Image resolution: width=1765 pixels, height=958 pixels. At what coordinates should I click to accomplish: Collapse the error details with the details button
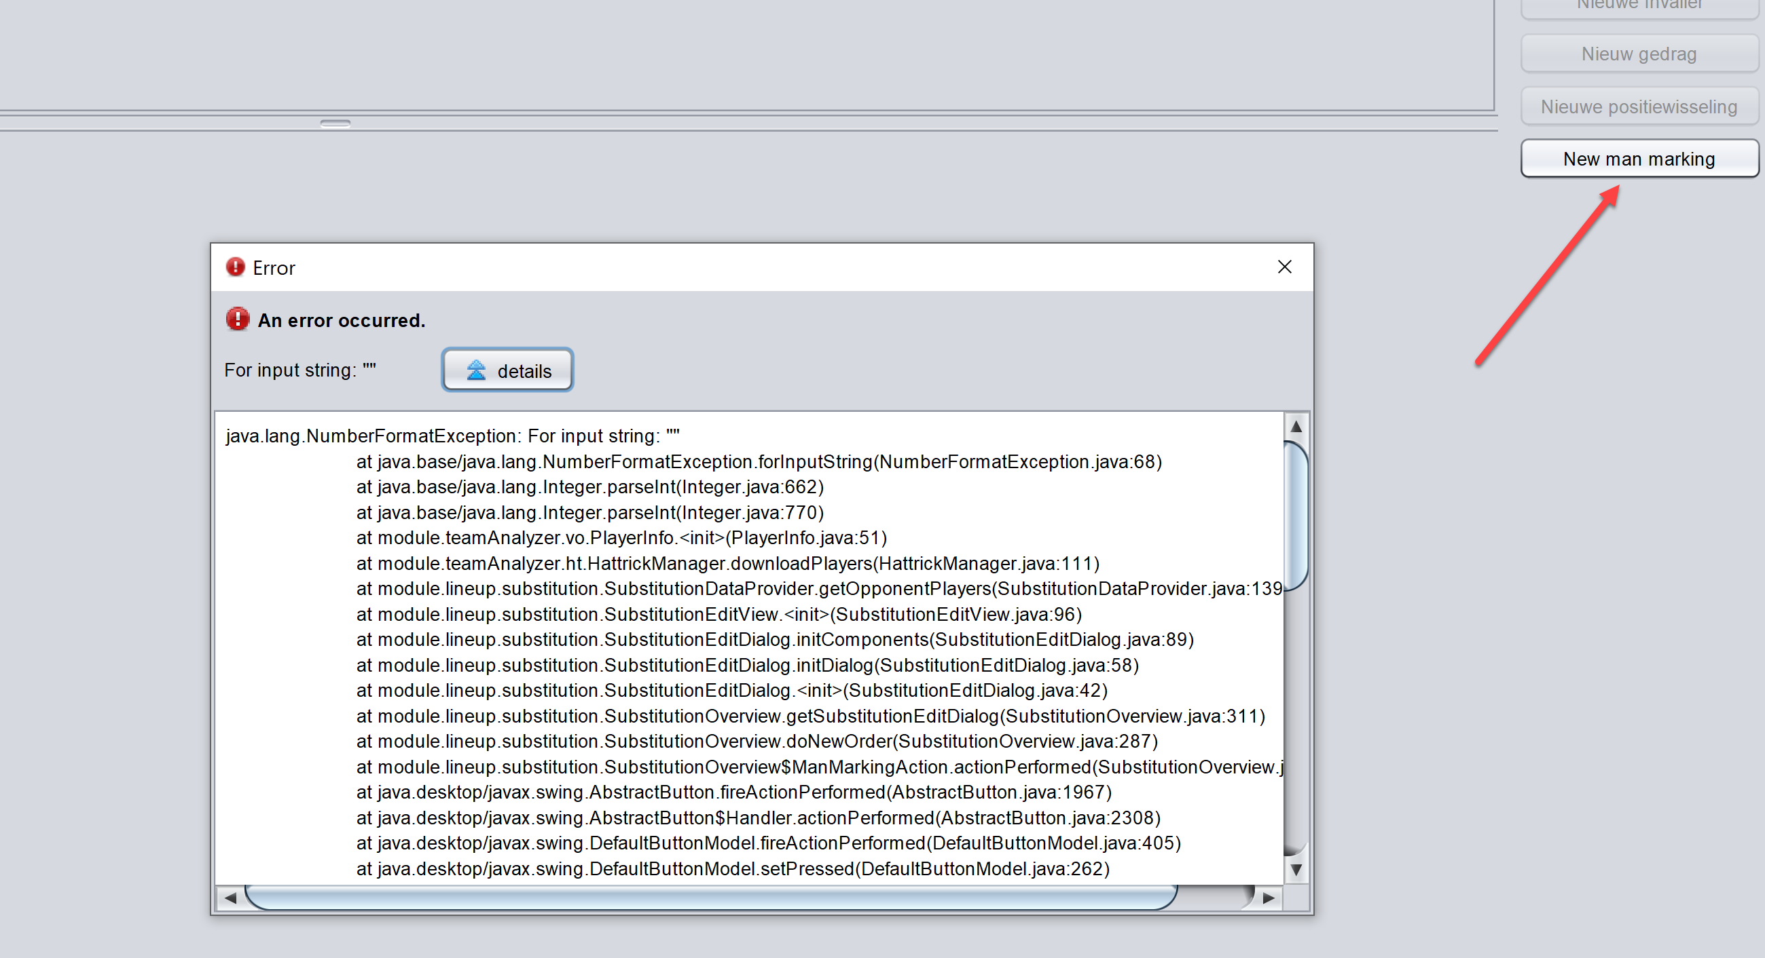[x=507, y=370]
